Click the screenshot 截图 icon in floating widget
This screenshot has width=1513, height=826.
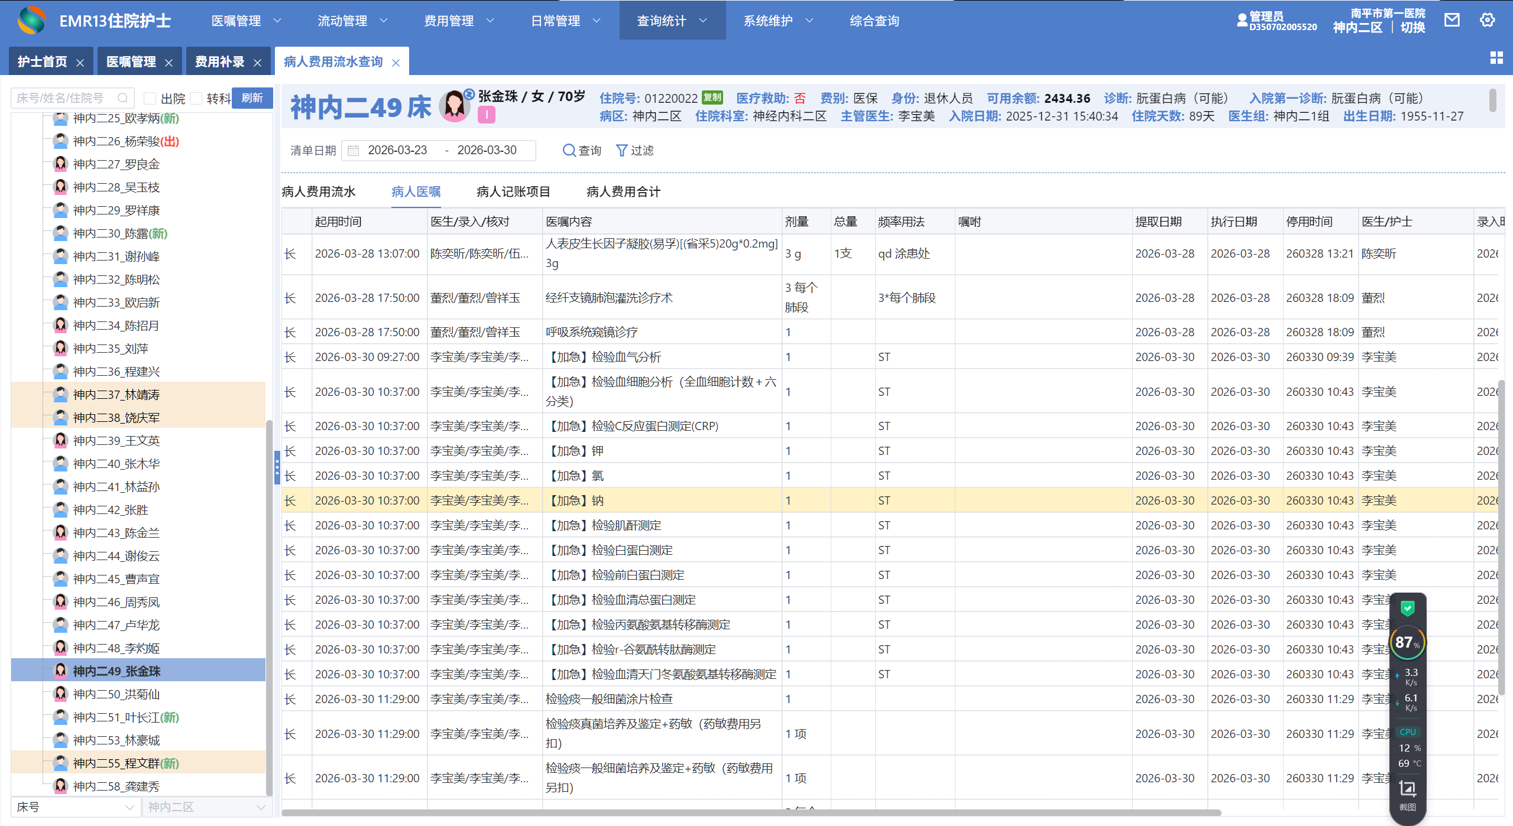point(1407,790)
